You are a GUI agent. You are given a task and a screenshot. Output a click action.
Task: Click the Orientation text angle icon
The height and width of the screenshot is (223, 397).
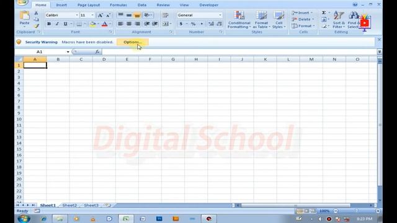tap(147, 15)
